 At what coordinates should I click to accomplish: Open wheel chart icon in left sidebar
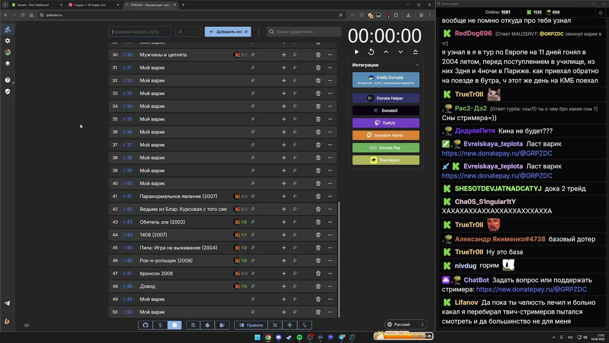pos(8,52)
